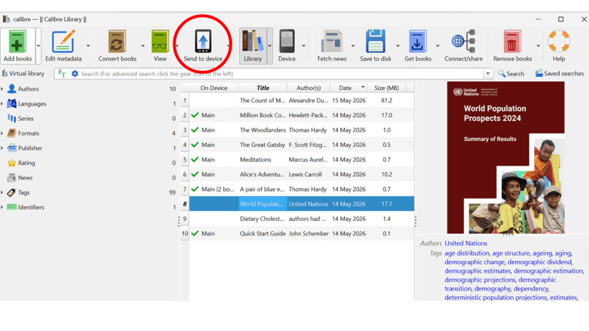
Task: Expand the Languages category
Action: click(2, 104)
